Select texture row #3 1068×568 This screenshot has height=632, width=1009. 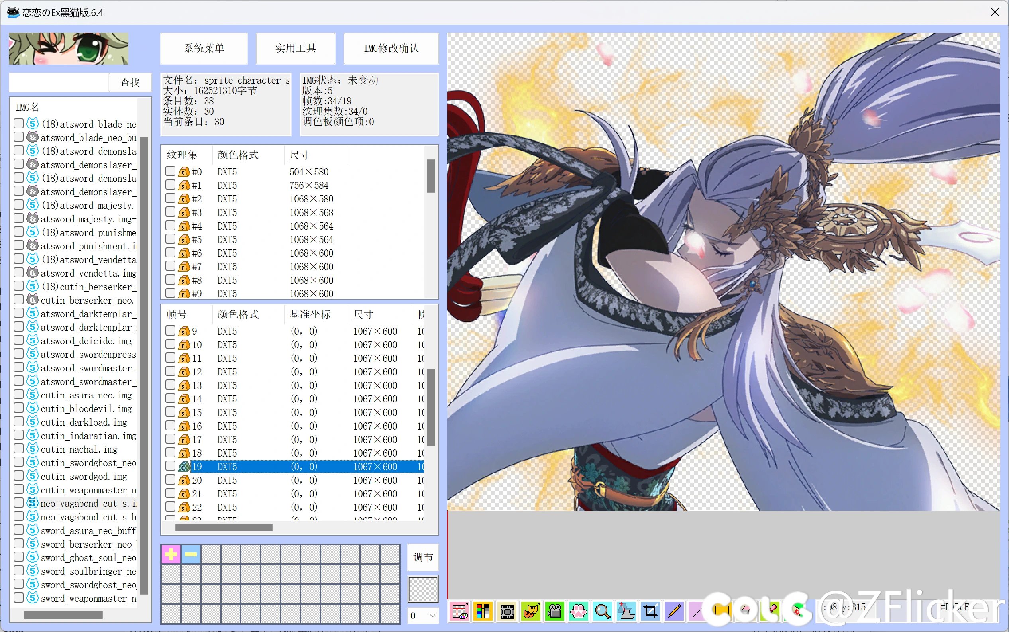tap(292, 212)
